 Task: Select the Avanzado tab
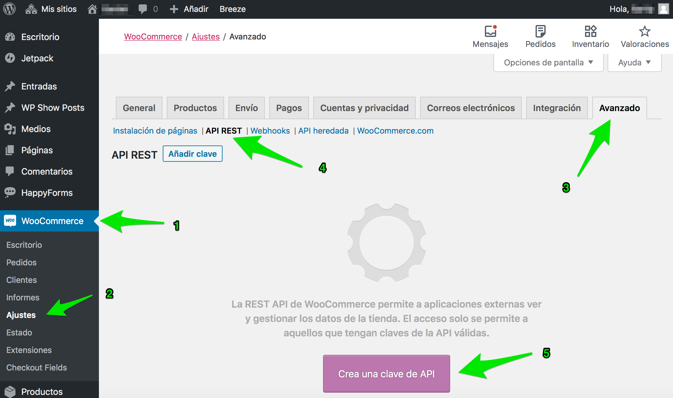coord(619,108)
